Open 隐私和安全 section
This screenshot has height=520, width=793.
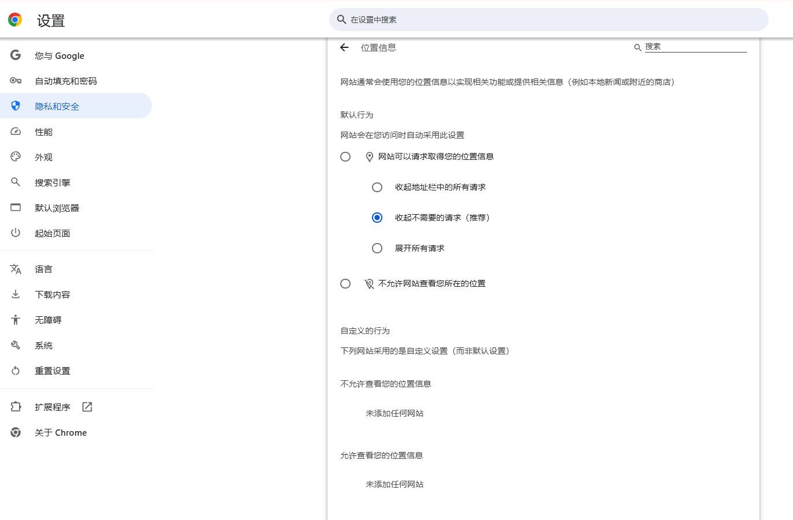(x=76, y=106)
